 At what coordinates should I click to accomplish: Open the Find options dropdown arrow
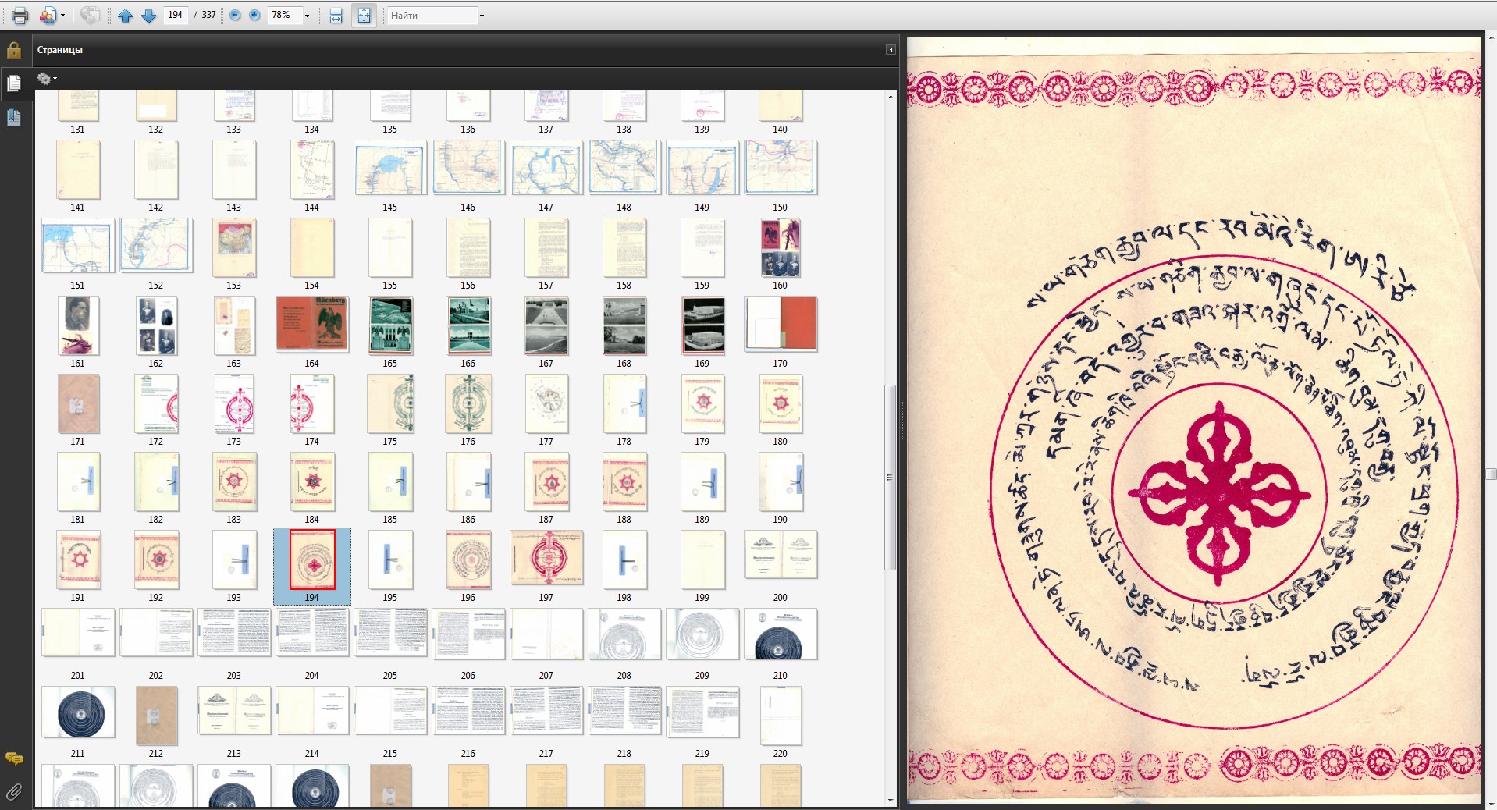pyautogui.click(x=482, y=16)
